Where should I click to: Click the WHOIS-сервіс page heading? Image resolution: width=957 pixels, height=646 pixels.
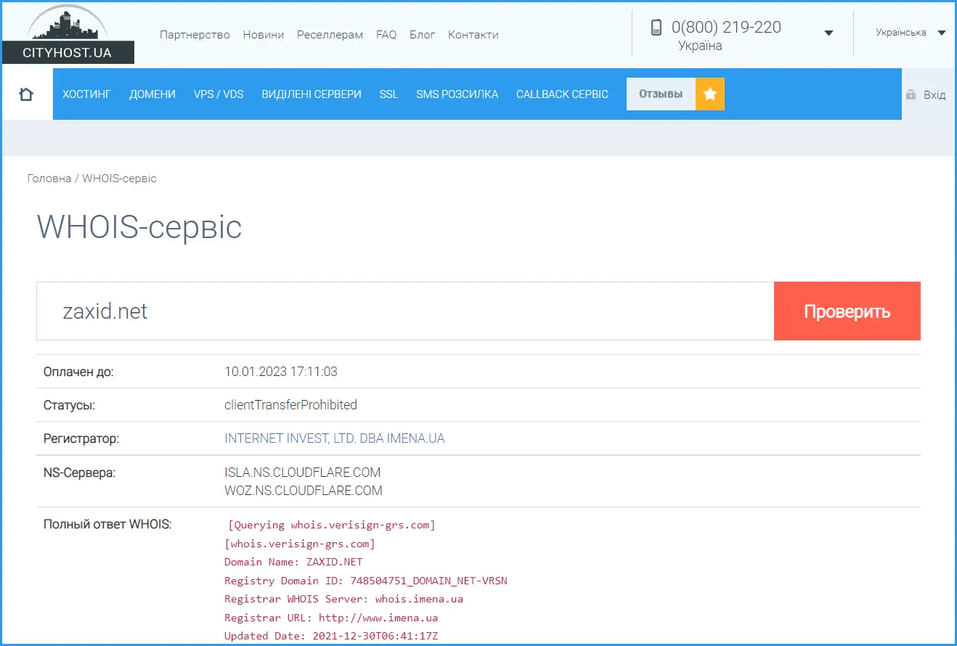[x=139, y=227]
